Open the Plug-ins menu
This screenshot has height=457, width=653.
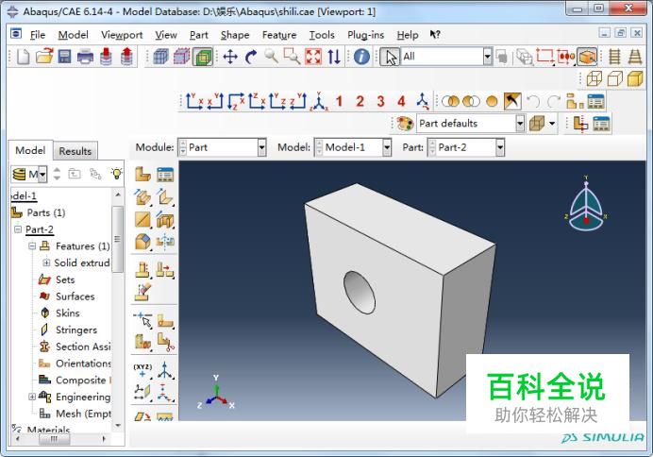tap(365, 35)
